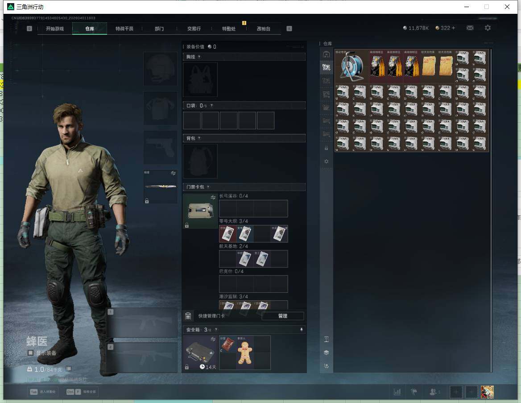Open game settings gear in top bar

[x=488, y=28]
